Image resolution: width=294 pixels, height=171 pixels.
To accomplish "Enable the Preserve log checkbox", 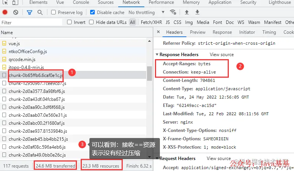I will tap(53, 12).
